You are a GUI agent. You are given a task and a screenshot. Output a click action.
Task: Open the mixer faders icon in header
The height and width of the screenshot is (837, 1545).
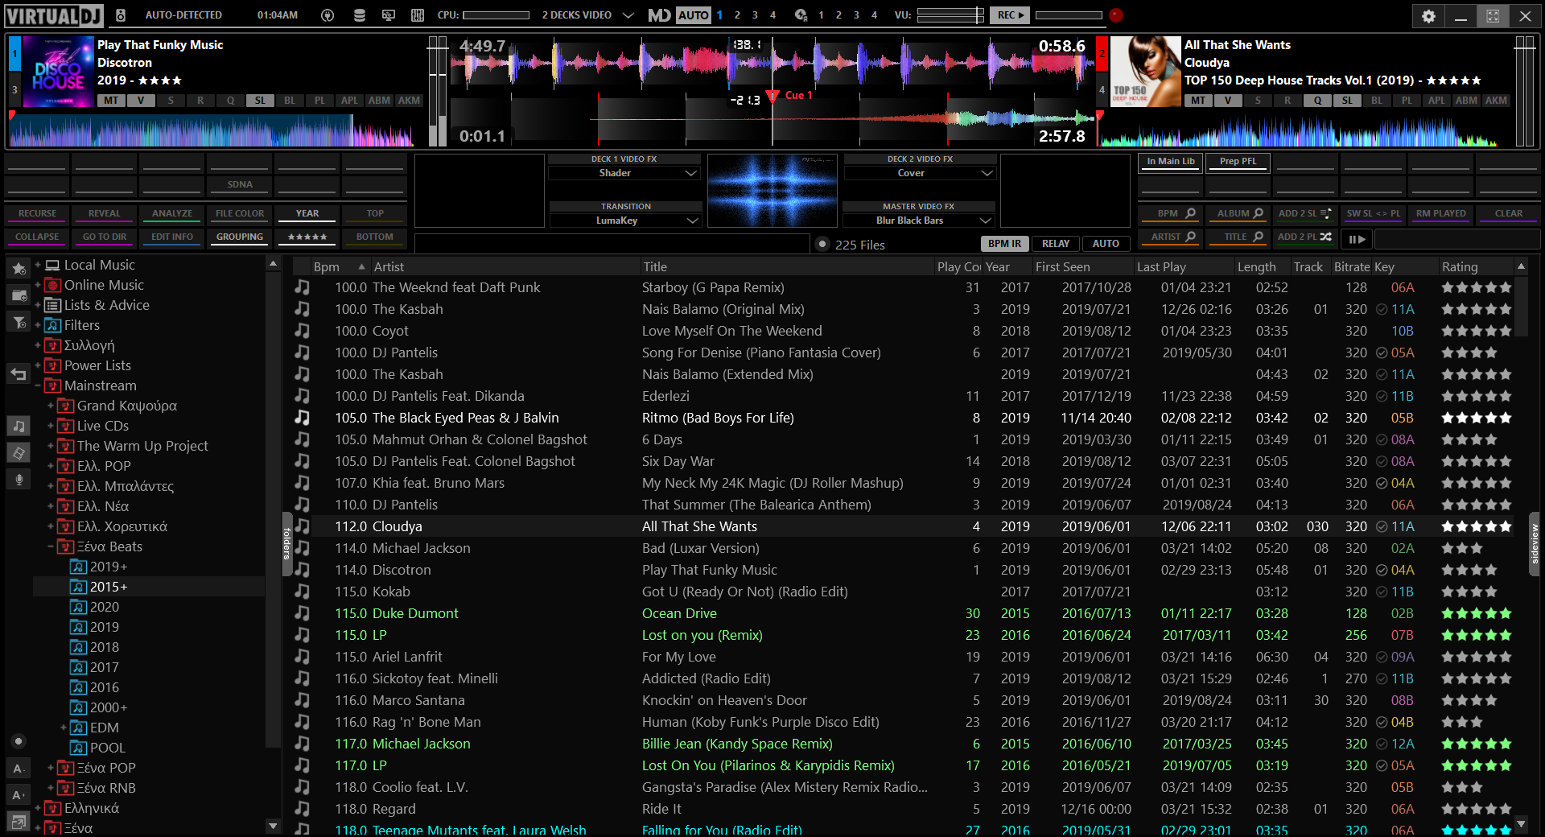pos(418,14)
